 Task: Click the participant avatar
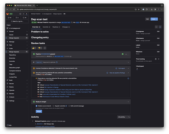[x=137, y=69]
